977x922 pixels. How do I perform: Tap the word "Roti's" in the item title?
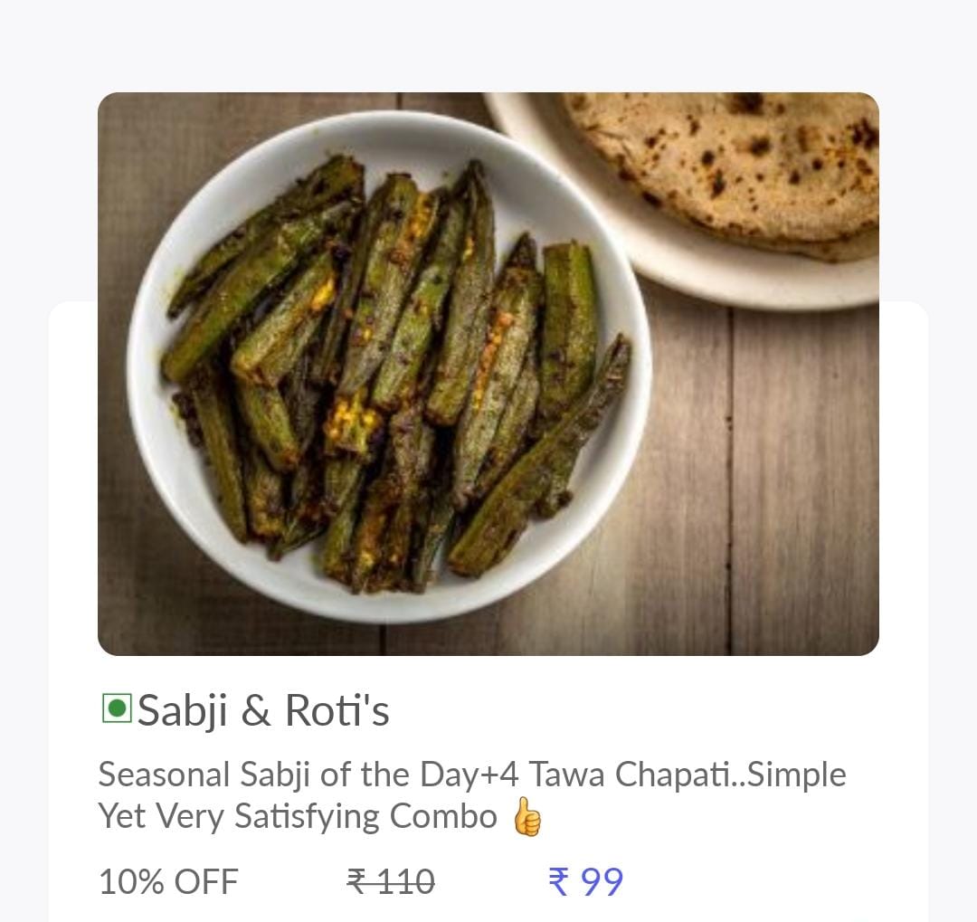[337, 710]
